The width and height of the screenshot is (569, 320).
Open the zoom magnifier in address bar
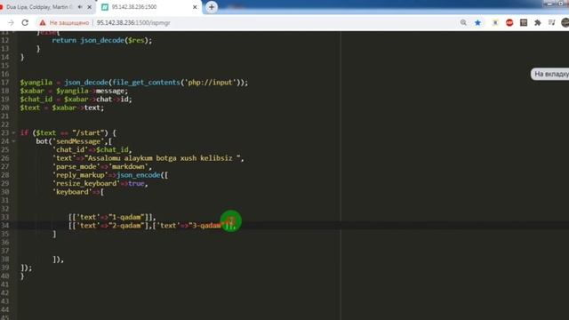[x=463, y=22]
